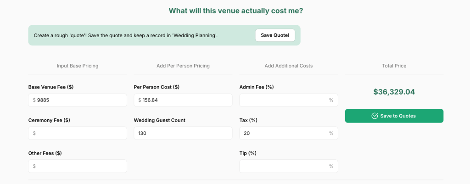Click into the Ceremony Fee input
Image resolution: width=470 pixels, height=184 pixels.
click(80, 133)
